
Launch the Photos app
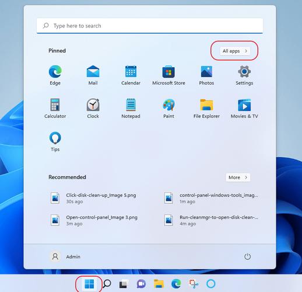coord(206,75)
